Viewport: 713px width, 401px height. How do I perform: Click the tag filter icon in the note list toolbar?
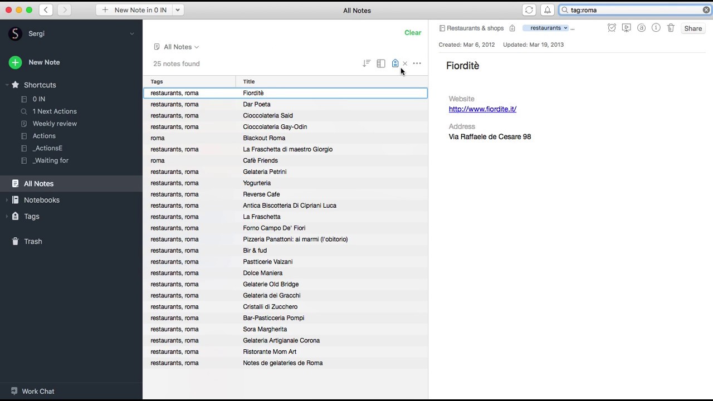click(x=395, y=63)
